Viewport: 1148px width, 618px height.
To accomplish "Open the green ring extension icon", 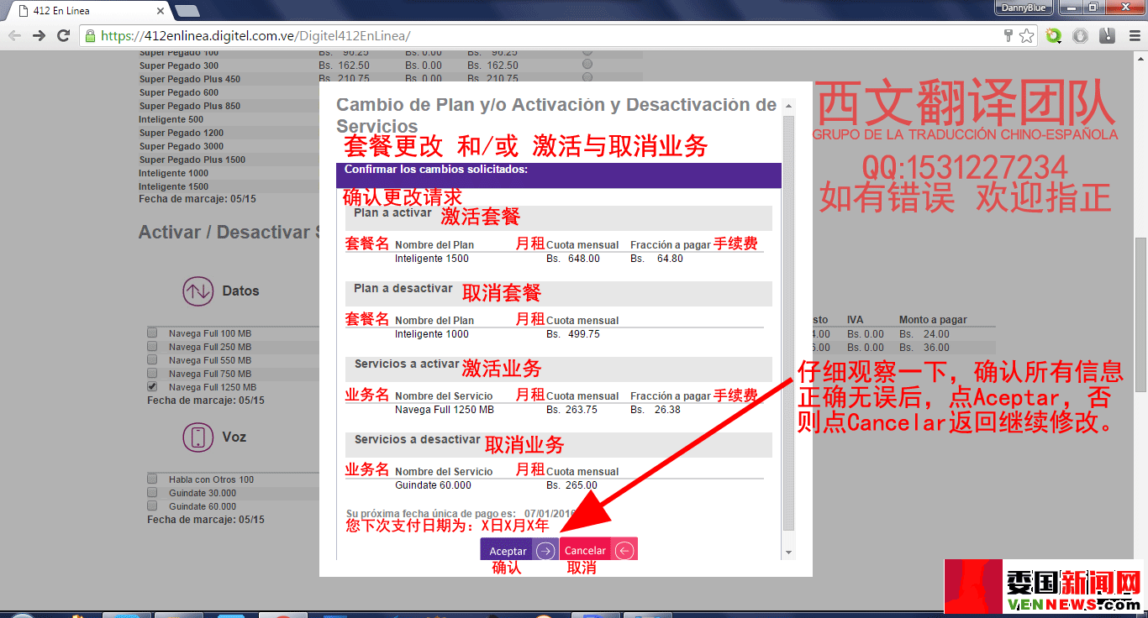I will (1054, 35).
